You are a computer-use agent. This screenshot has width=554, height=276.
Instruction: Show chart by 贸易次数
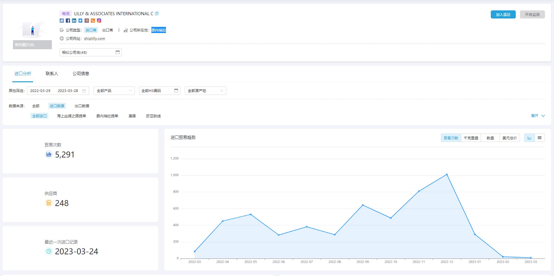click(x=451, y=138)
